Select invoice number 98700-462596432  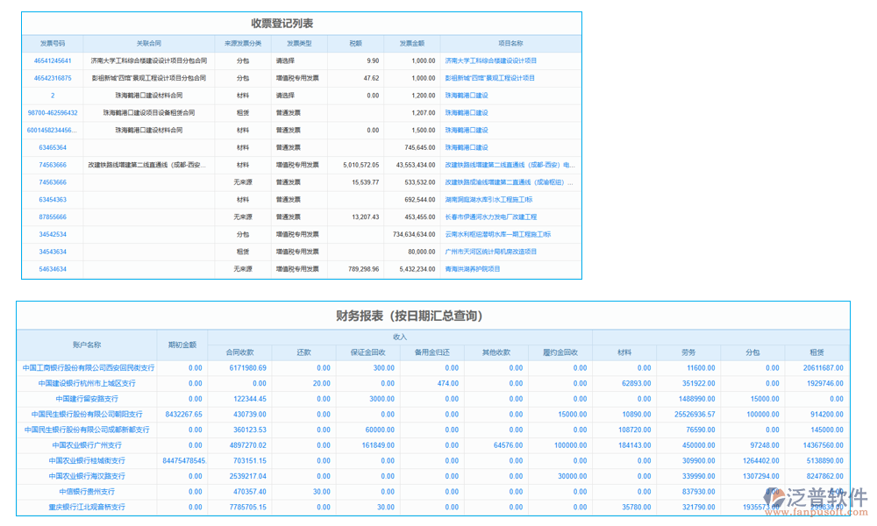(51, 112)
